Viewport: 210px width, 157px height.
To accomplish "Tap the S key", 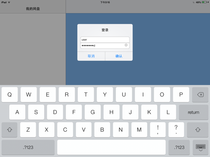I will click(x=36, y=112).
